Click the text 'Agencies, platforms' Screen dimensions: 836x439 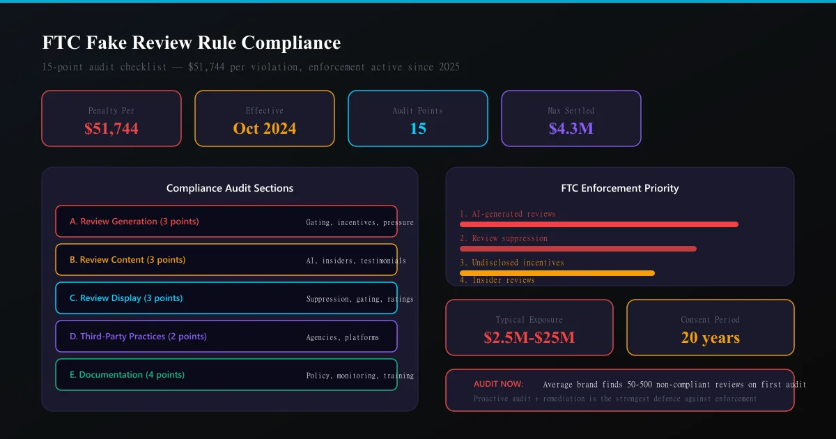(x=343, y=337)
